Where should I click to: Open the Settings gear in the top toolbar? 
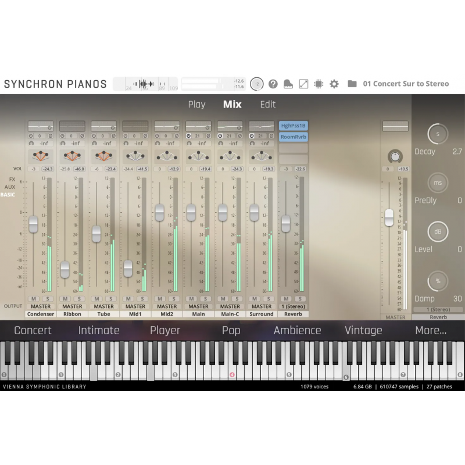tap(334, 84)
